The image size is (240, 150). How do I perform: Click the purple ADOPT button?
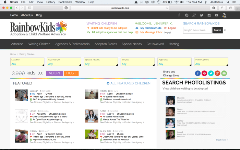pos(55,73)
